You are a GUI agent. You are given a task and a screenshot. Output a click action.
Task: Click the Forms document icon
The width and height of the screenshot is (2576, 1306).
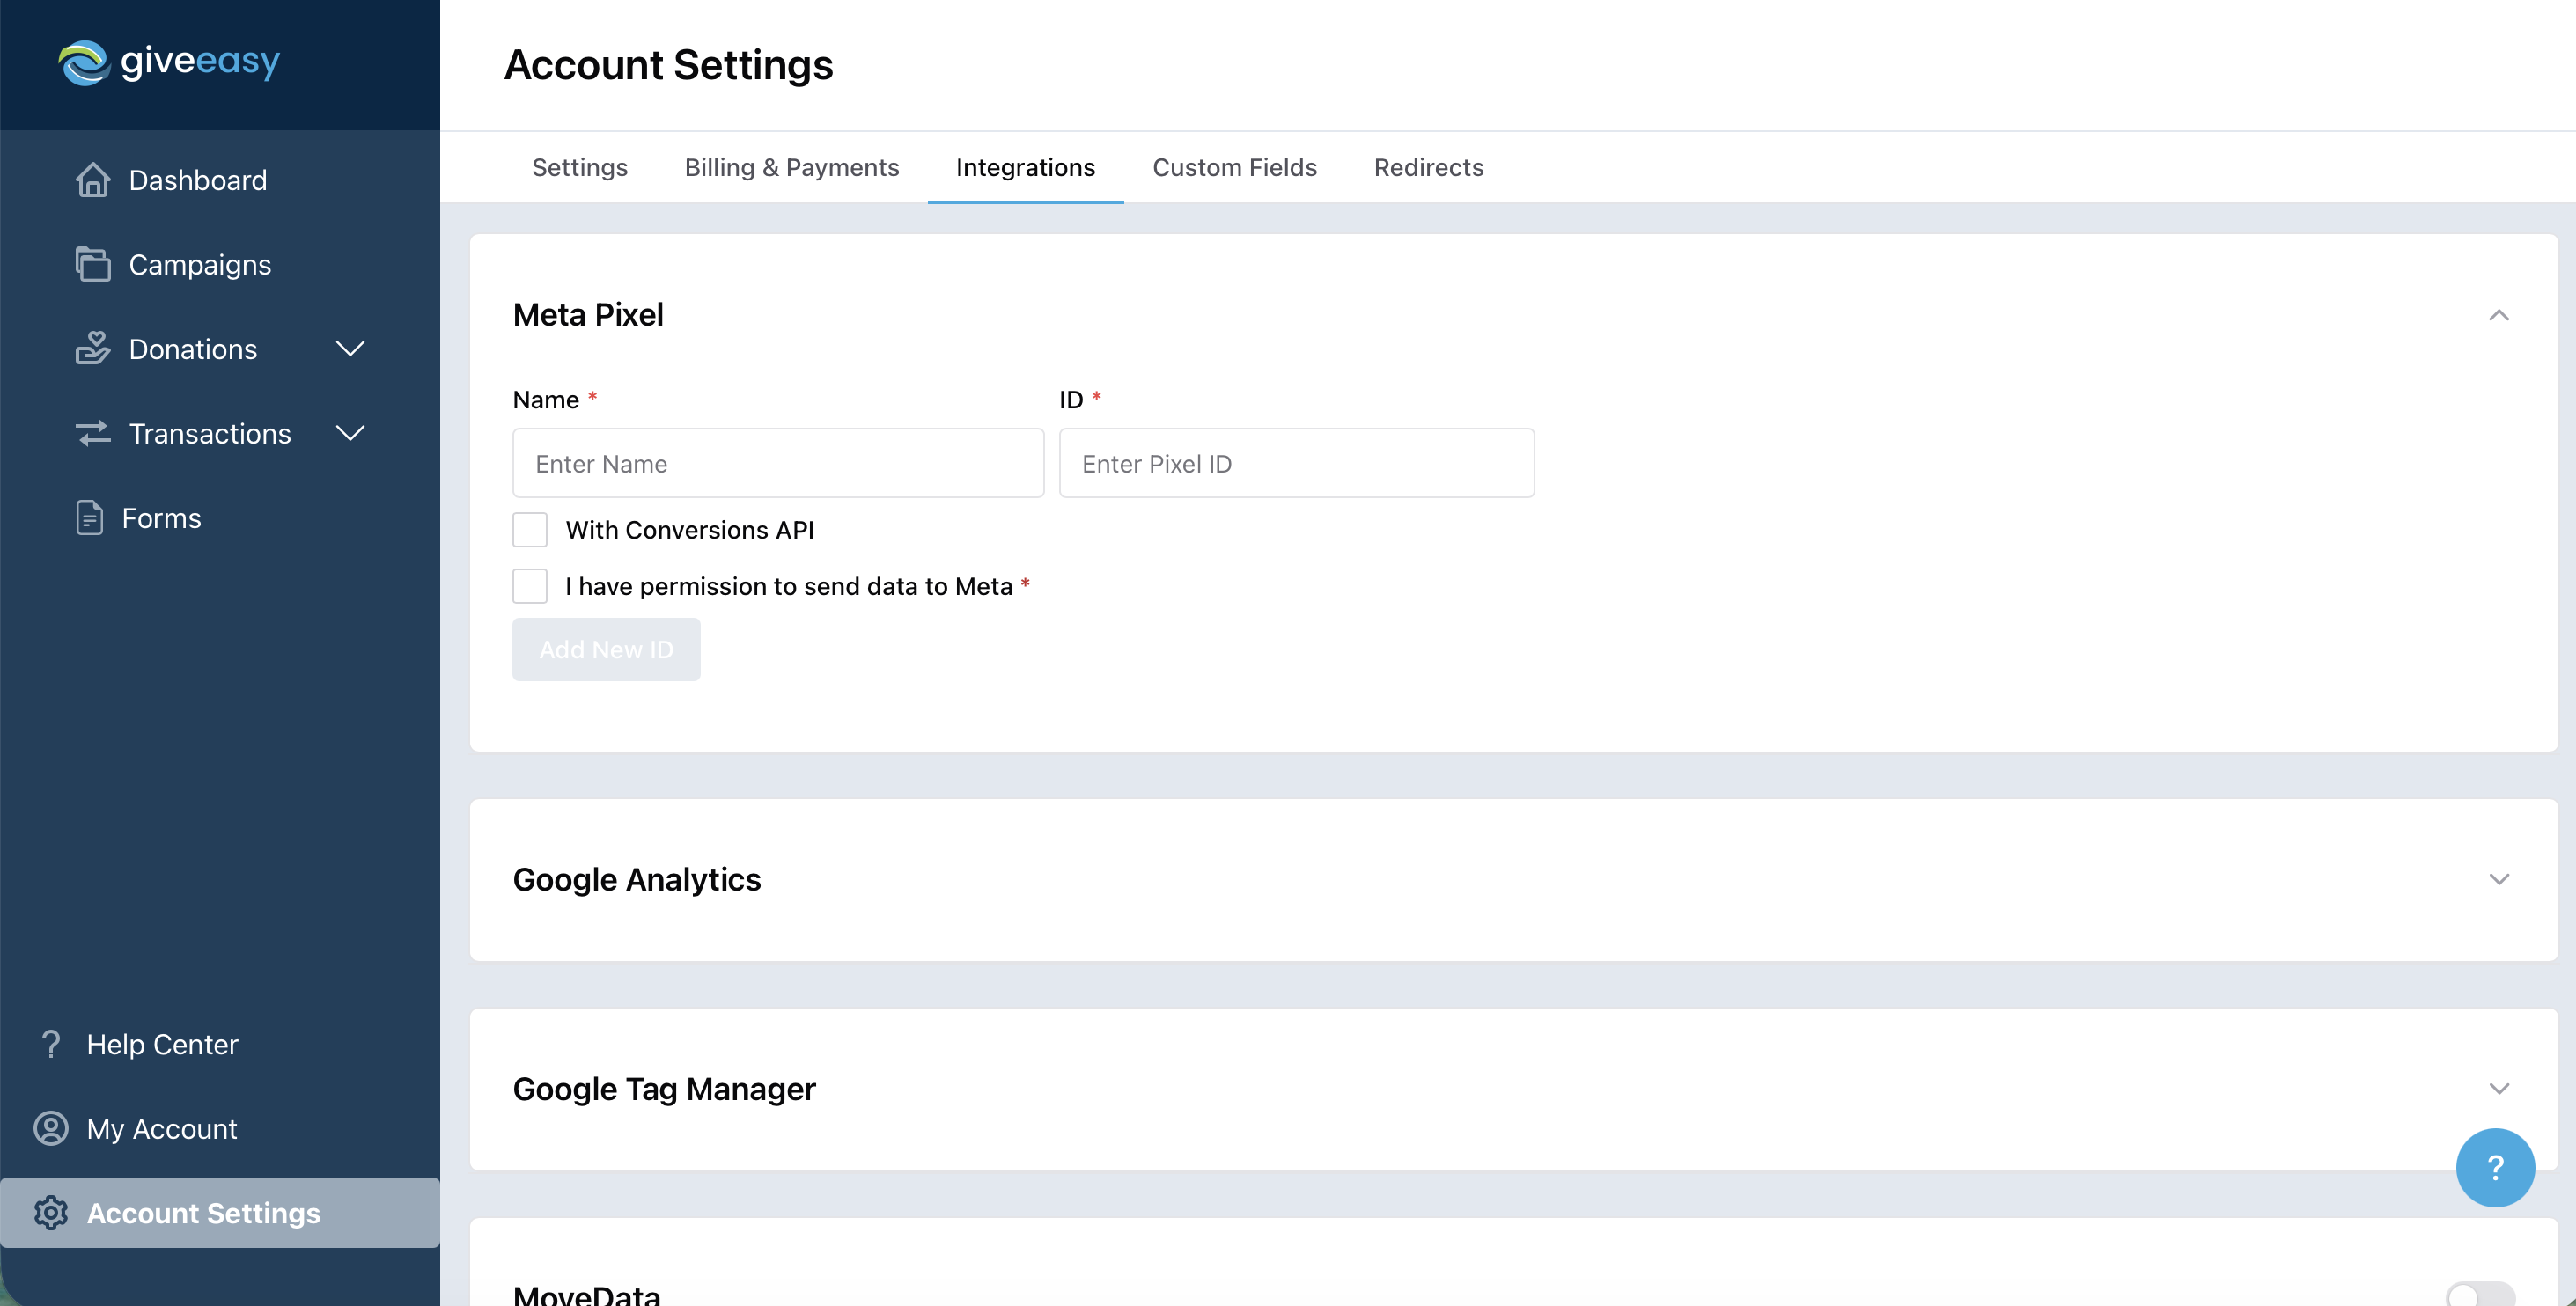(x=90, y=518)
